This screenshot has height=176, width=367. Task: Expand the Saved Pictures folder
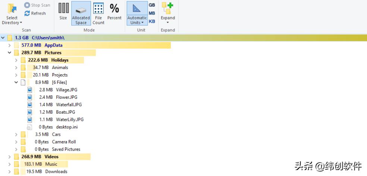pyautogui.click(x=16, y=149)
